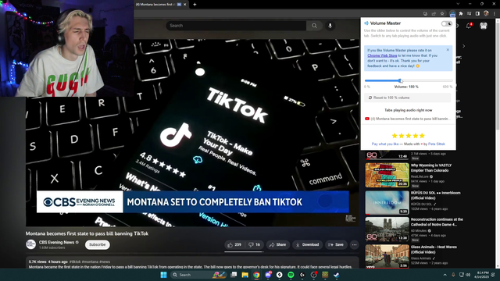Open the Chrome Extensions puzzle icon
Viewport: 500px width, 281px height.
point(461,14)
